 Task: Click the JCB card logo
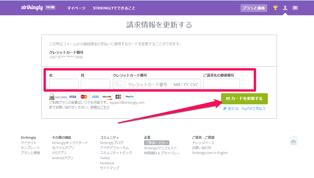(x=118, y=97)
